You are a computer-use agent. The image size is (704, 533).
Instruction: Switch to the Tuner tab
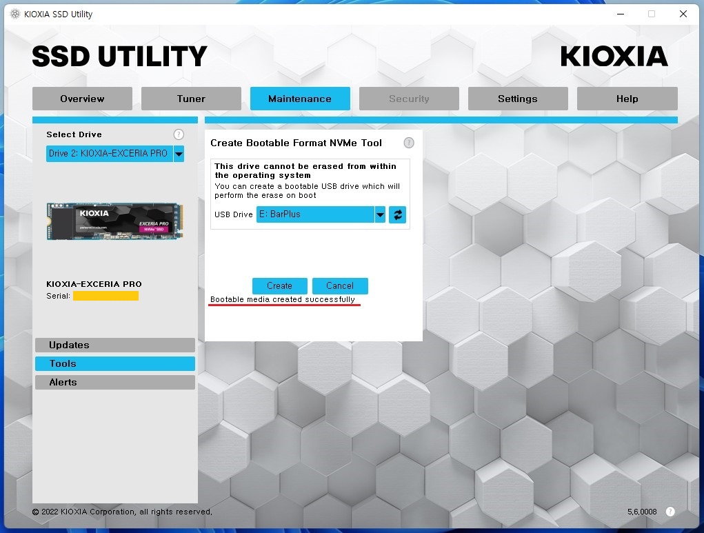pyautogui.click(x=191, y=99)
